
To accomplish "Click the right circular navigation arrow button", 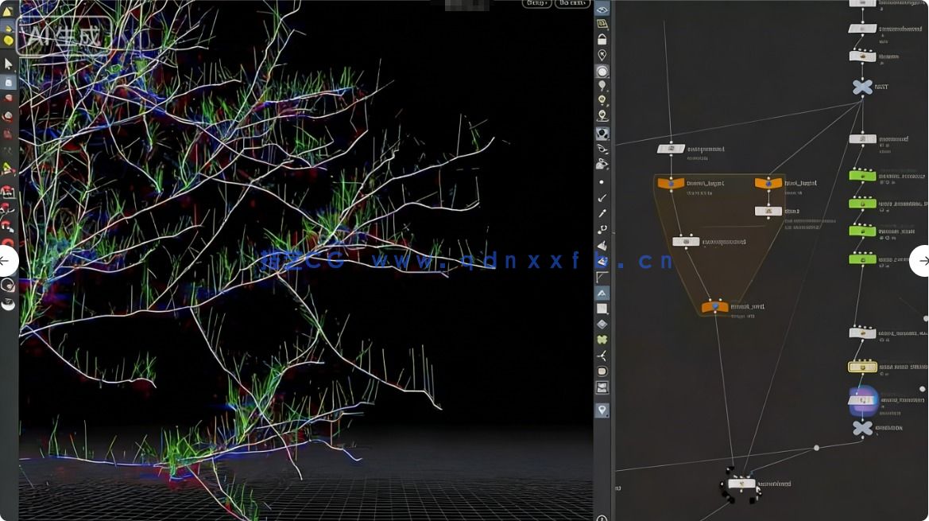I will (x=923, y=261).
